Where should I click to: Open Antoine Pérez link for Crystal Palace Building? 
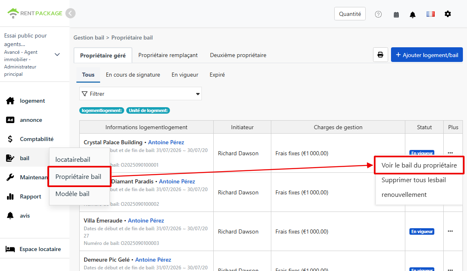tap(166, 142)
